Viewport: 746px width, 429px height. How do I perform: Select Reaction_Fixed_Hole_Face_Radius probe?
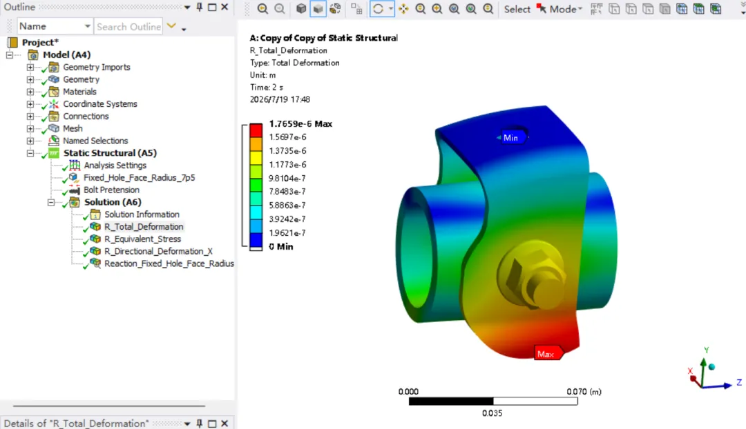pos(169,263)
